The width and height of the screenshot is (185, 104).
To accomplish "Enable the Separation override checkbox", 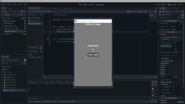I will coord(163,87).
